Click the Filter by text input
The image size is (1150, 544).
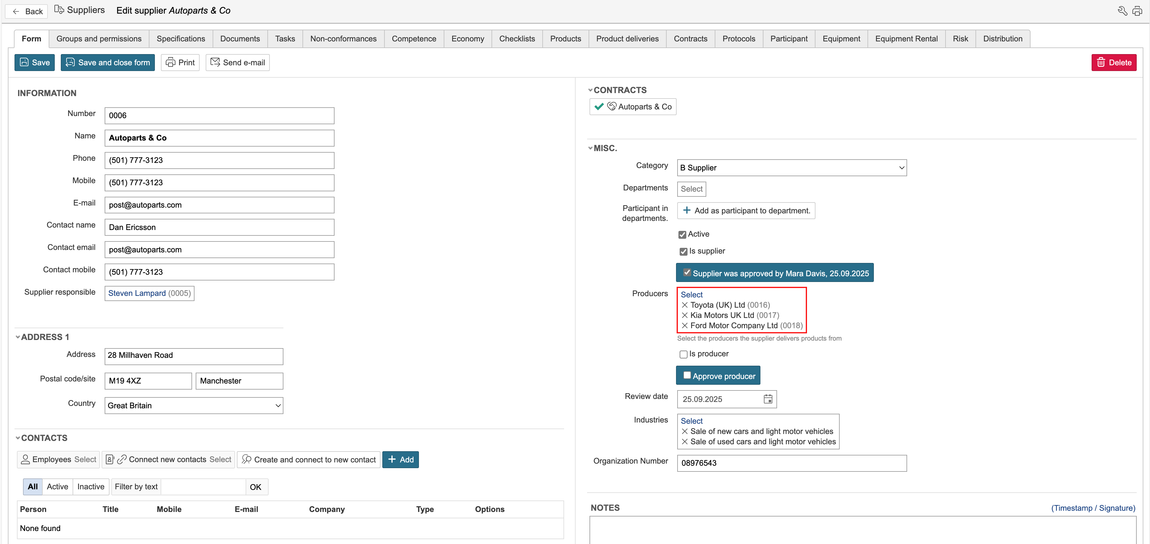[203, 487]
